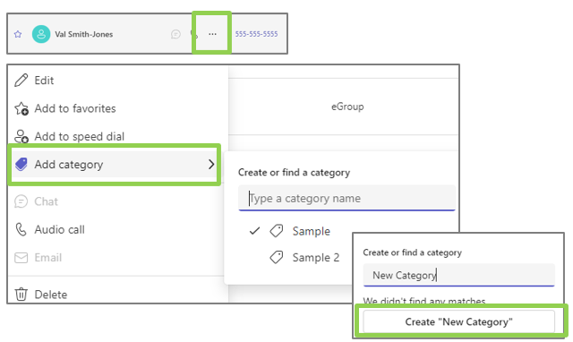Uncheck the Sample category checkmark

254,231
